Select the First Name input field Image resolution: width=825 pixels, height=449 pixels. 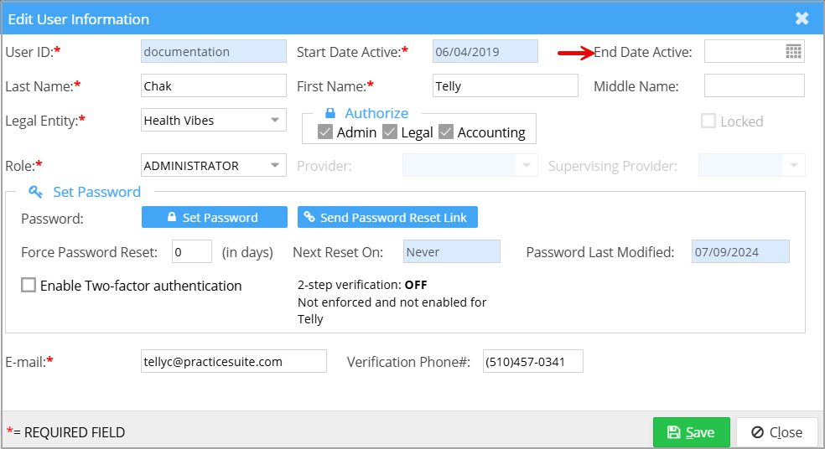505,86
